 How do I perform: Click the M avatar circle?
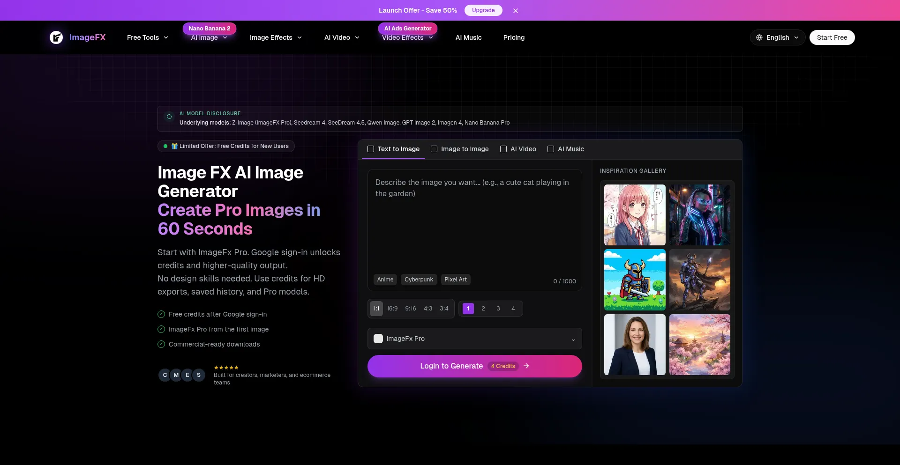pos(176,375)
